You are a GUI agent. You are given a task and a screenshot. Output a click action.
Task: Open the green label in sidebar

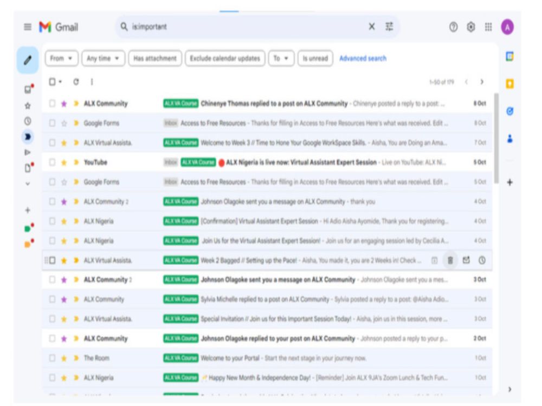(x=28, y=228)
